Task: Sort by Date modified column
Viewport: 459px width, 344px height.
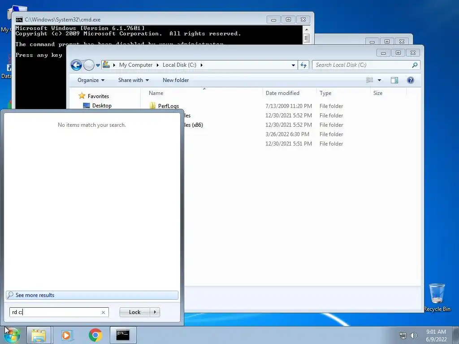Action: [290, 93]
